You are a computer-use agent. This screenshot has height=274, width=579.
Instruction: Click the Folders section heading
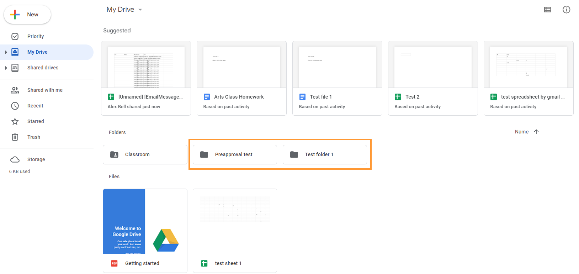117,132
